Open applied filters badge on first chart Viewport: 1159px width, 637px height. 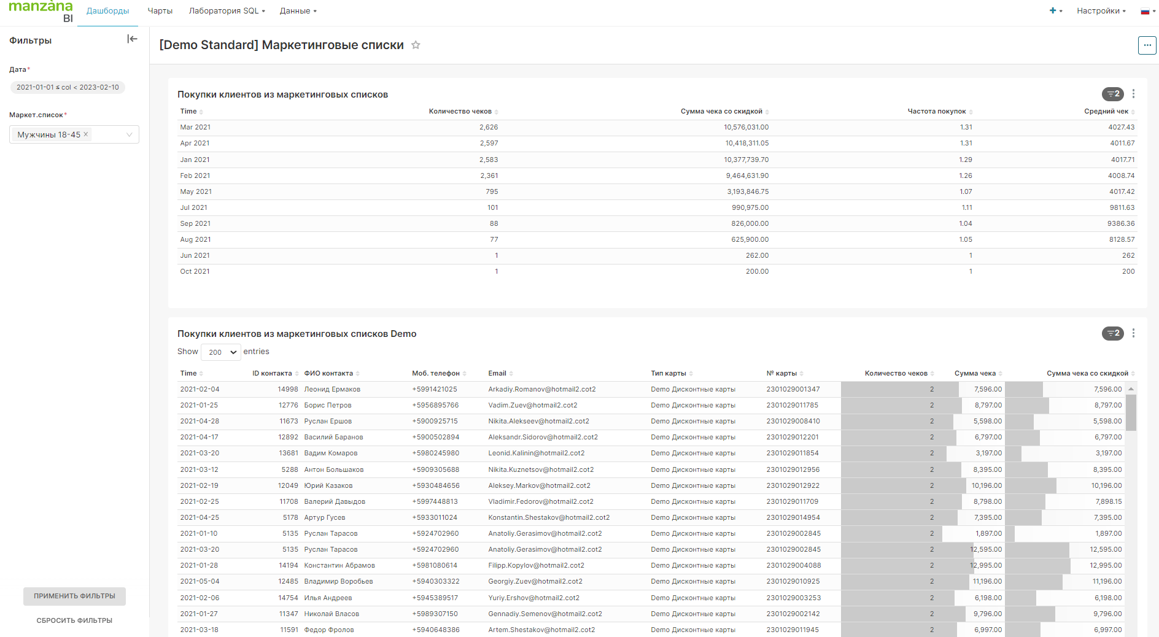[1112, 94]
